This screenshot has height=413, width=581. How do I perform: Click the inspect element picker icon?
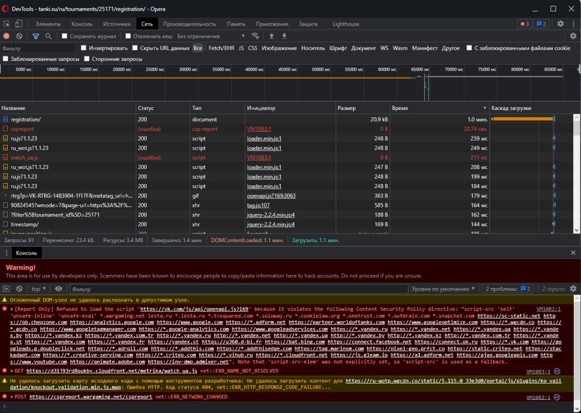[x=7, y=24]
